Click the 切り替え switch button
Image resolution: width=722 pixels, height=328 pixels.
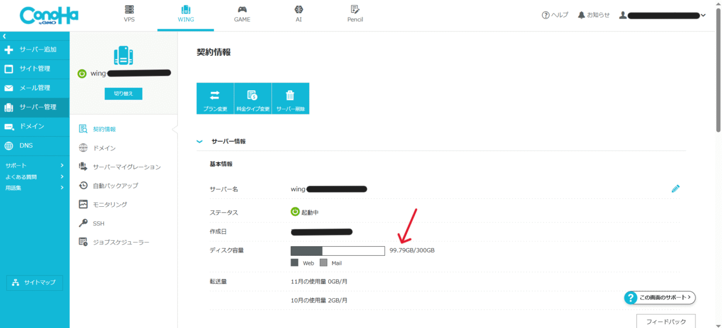tap(124, 94)
